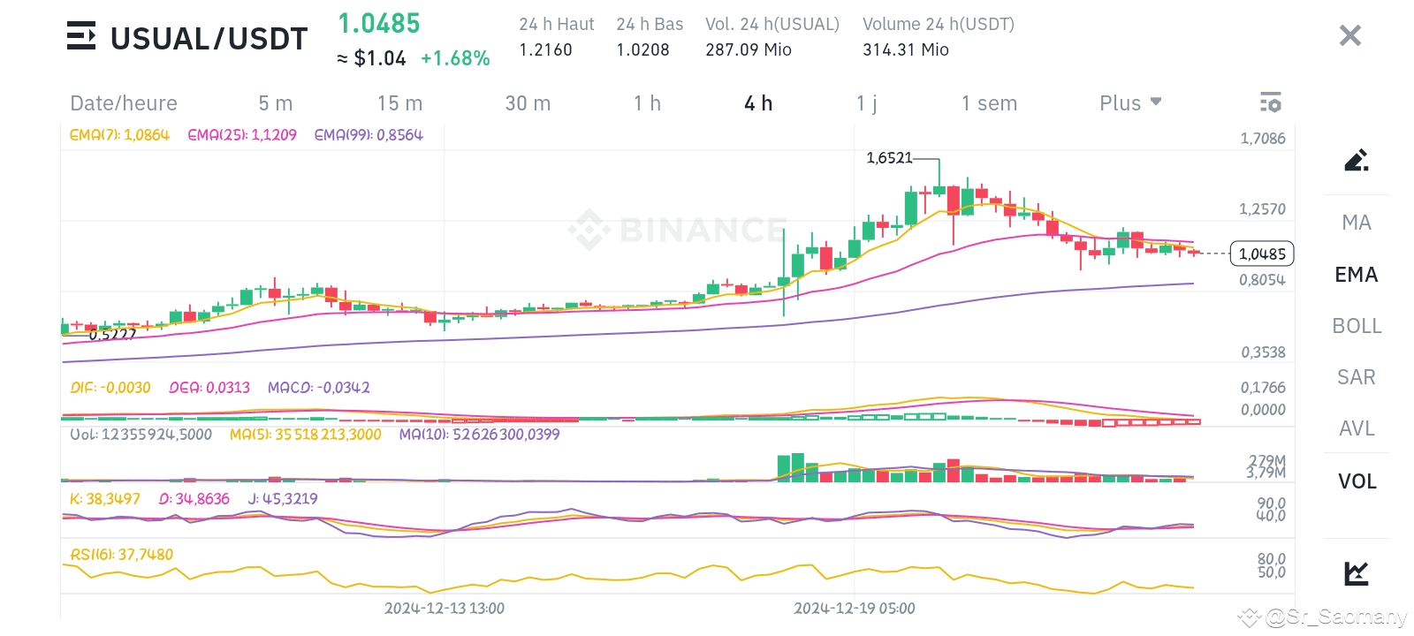Switch to the 15 m timeframe
Image resolution: width=1414 pixels, height=636 pixels.
(x=399, y=103)
